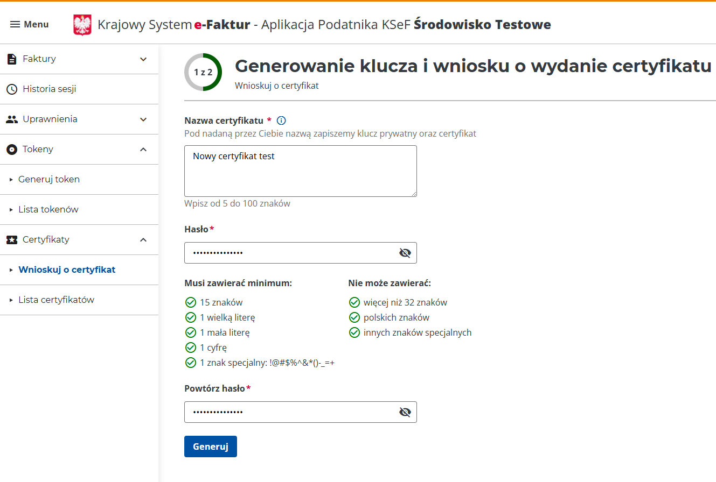Click the Certyfikaty badge icon

click(x=12, y=240)
